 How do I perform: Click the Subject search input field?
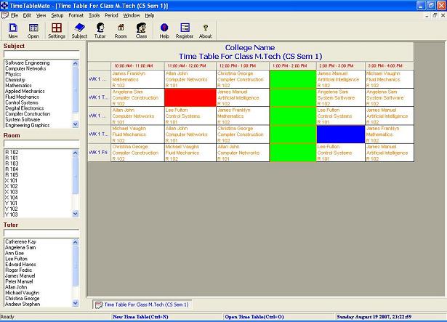[x=41, y=54]
